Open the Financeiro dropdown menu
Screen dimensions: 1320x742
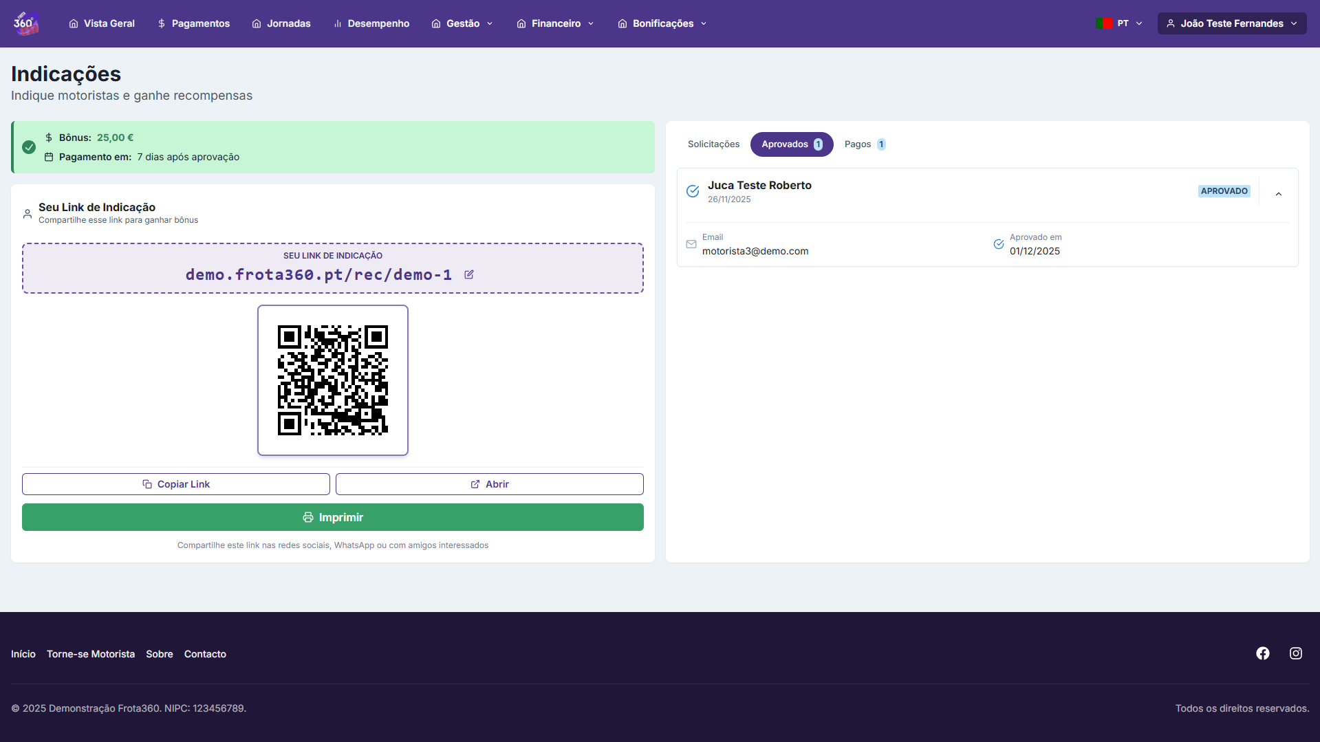555,23
